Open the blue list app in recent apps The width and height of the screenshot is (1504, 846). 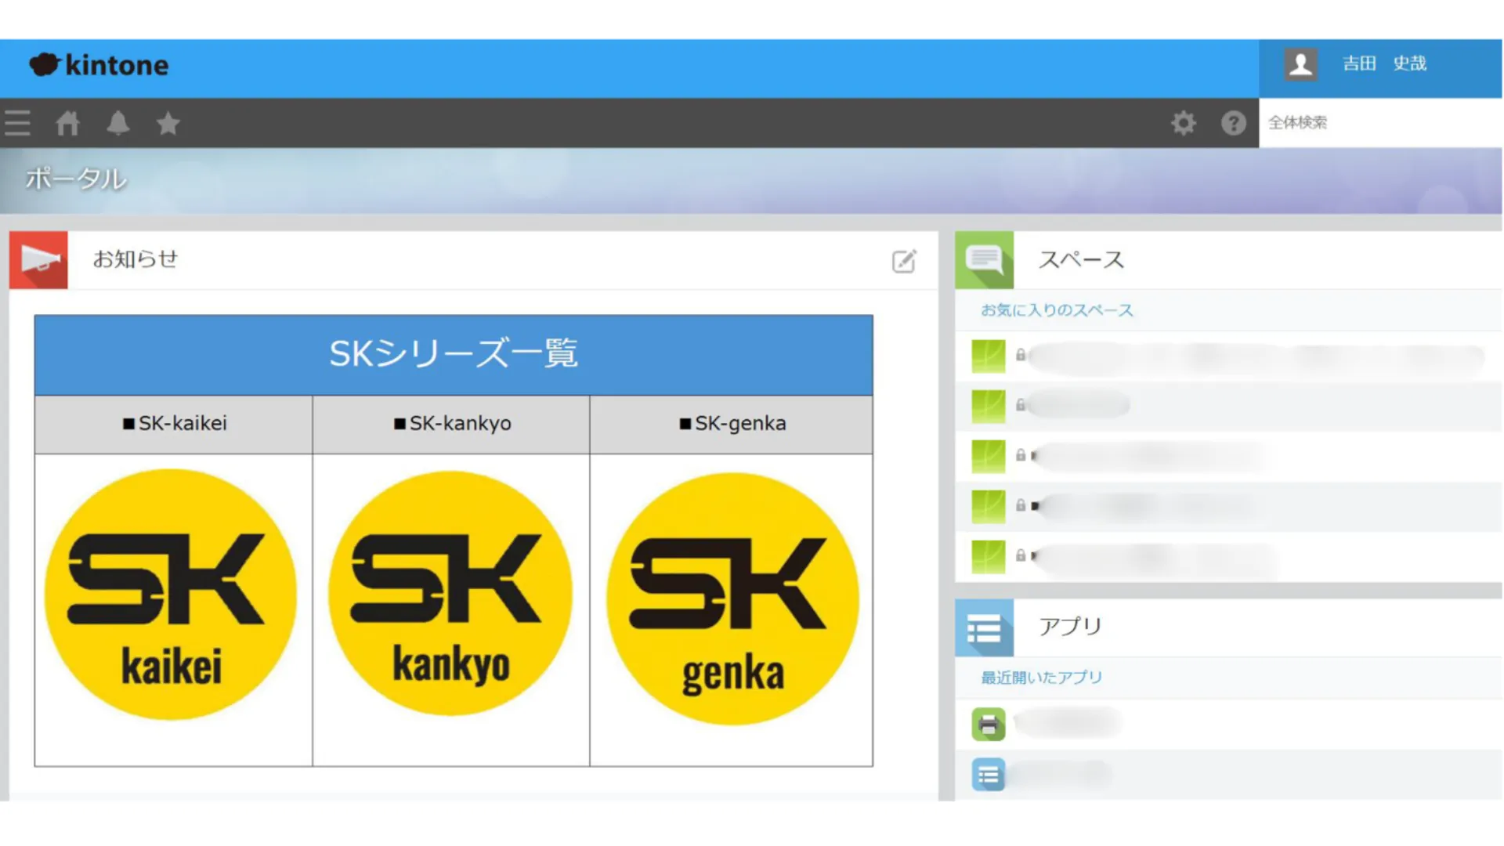tap(988, 775)
